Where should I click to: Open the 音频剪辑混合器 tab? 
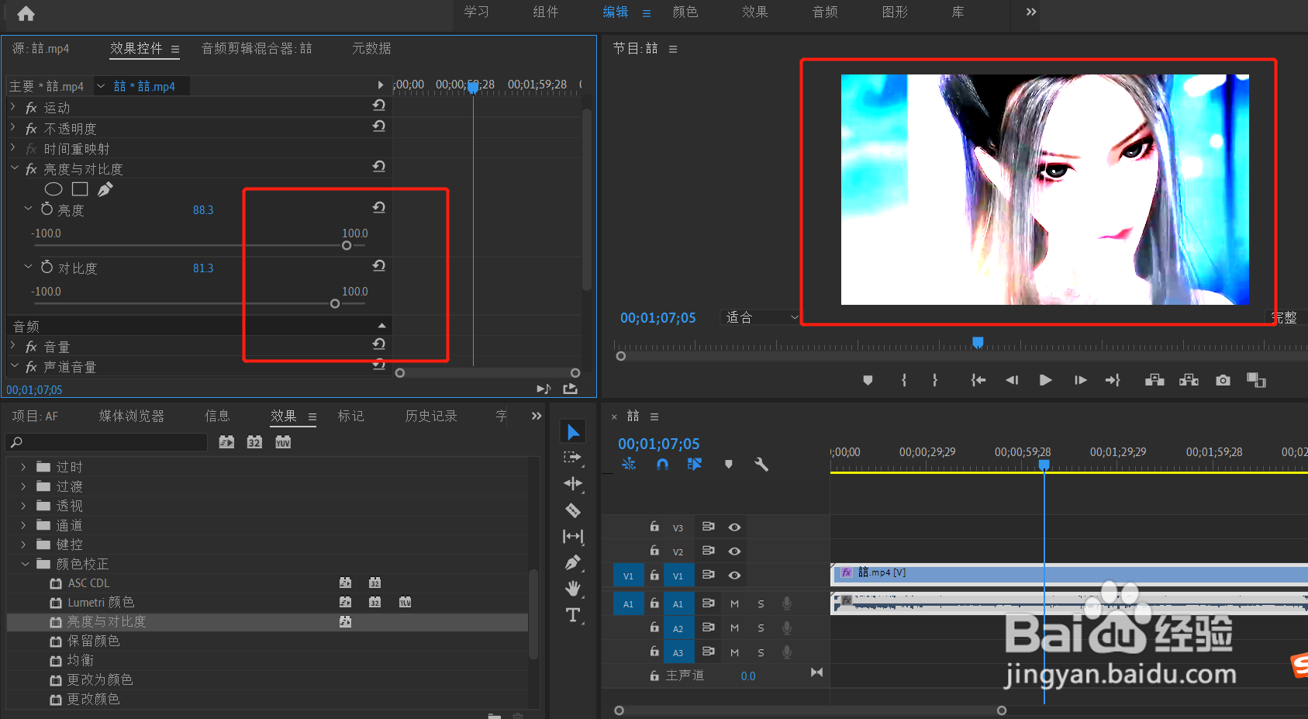(257, 48)
